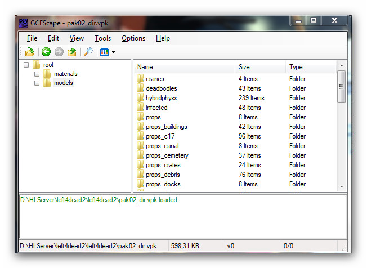Image resolution: width=367 pixels, height=268 pixels.
Task: Go back with the green arrow icon
Action: [x=46, y=52]
